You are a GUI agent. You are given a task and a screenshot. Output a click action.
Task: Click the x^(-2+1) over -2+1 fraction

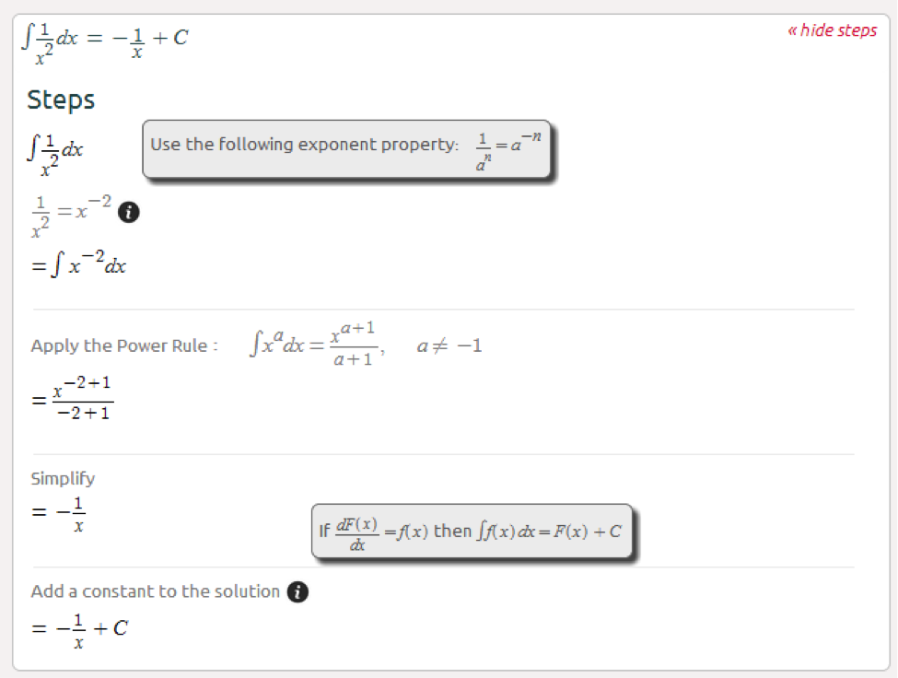tap(83, 399)
